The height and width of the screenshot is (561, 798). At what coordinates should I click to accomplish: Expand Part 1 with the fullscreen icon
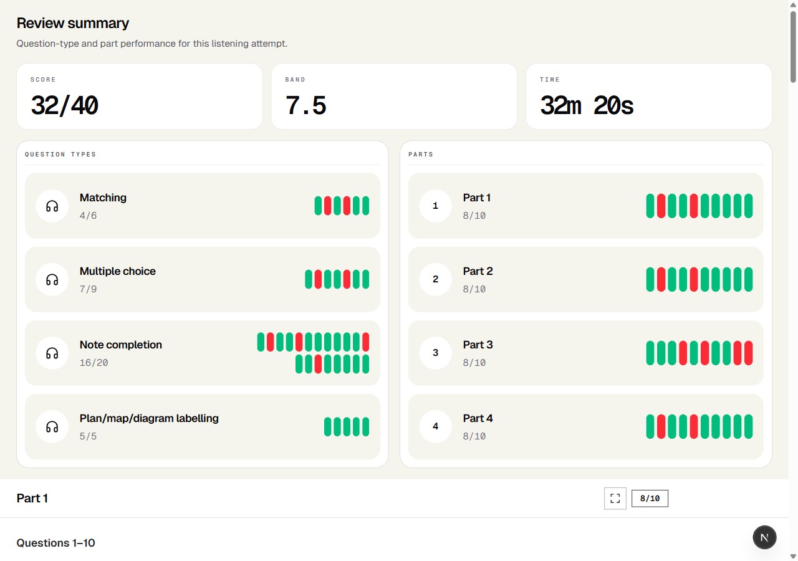coord(615,499)
